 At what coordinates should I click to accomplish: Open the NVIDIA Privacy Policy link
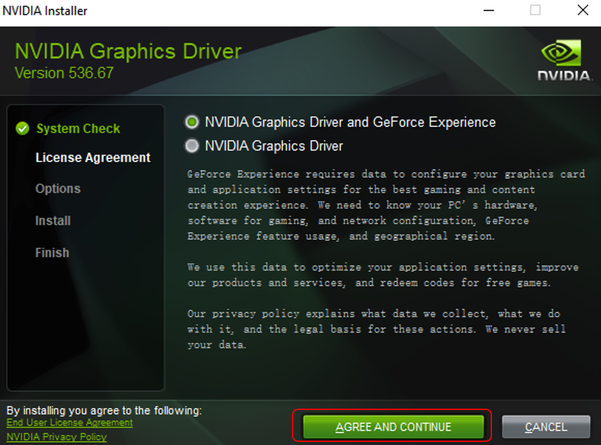pyautogui.click(x=57, y=437)
